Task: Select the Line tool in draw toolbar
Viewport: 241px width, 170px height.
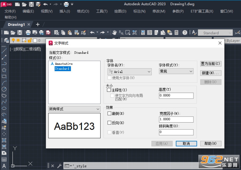Action: pos(4,50)
